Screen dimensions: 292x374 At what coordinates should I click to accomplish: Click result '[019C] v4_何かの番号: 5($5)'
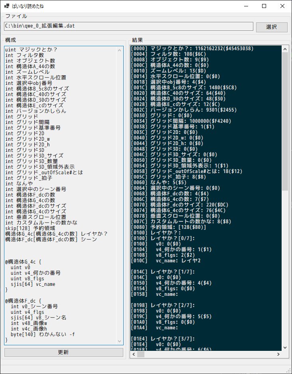click(171, 317)
